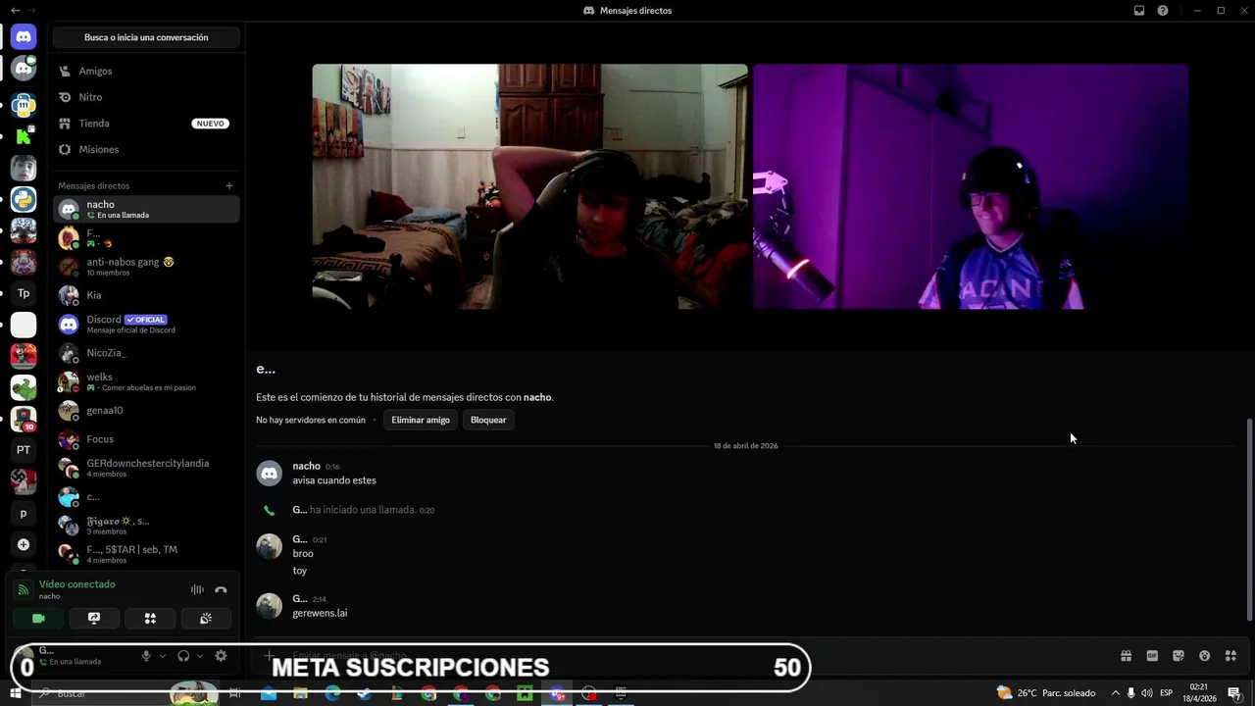
Task: Toggle noise suppression waveform icon
Action: (197, 589)
